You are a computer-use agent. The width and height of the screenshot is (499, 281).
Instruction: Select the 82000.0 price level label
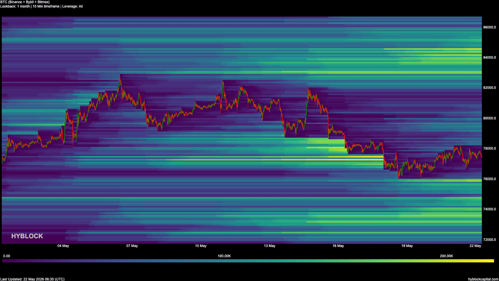tap(490, 88)
